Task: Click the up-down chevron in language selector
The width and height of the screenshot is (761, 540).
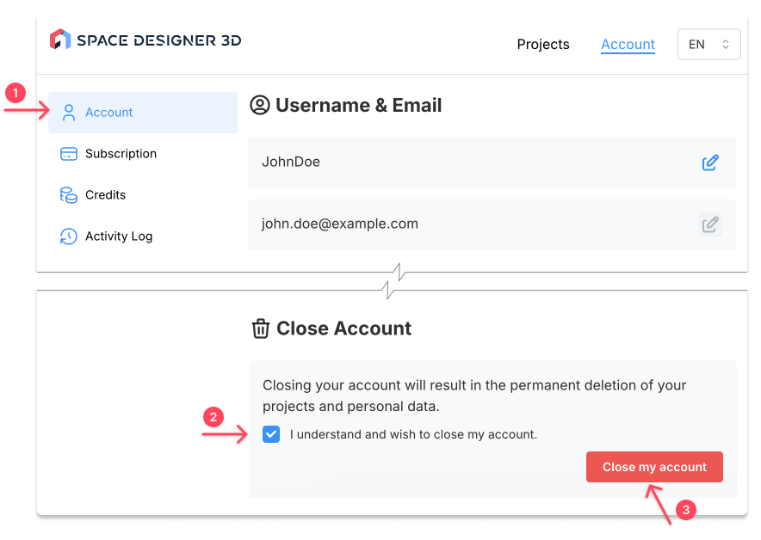Action: tap(726, 45)
